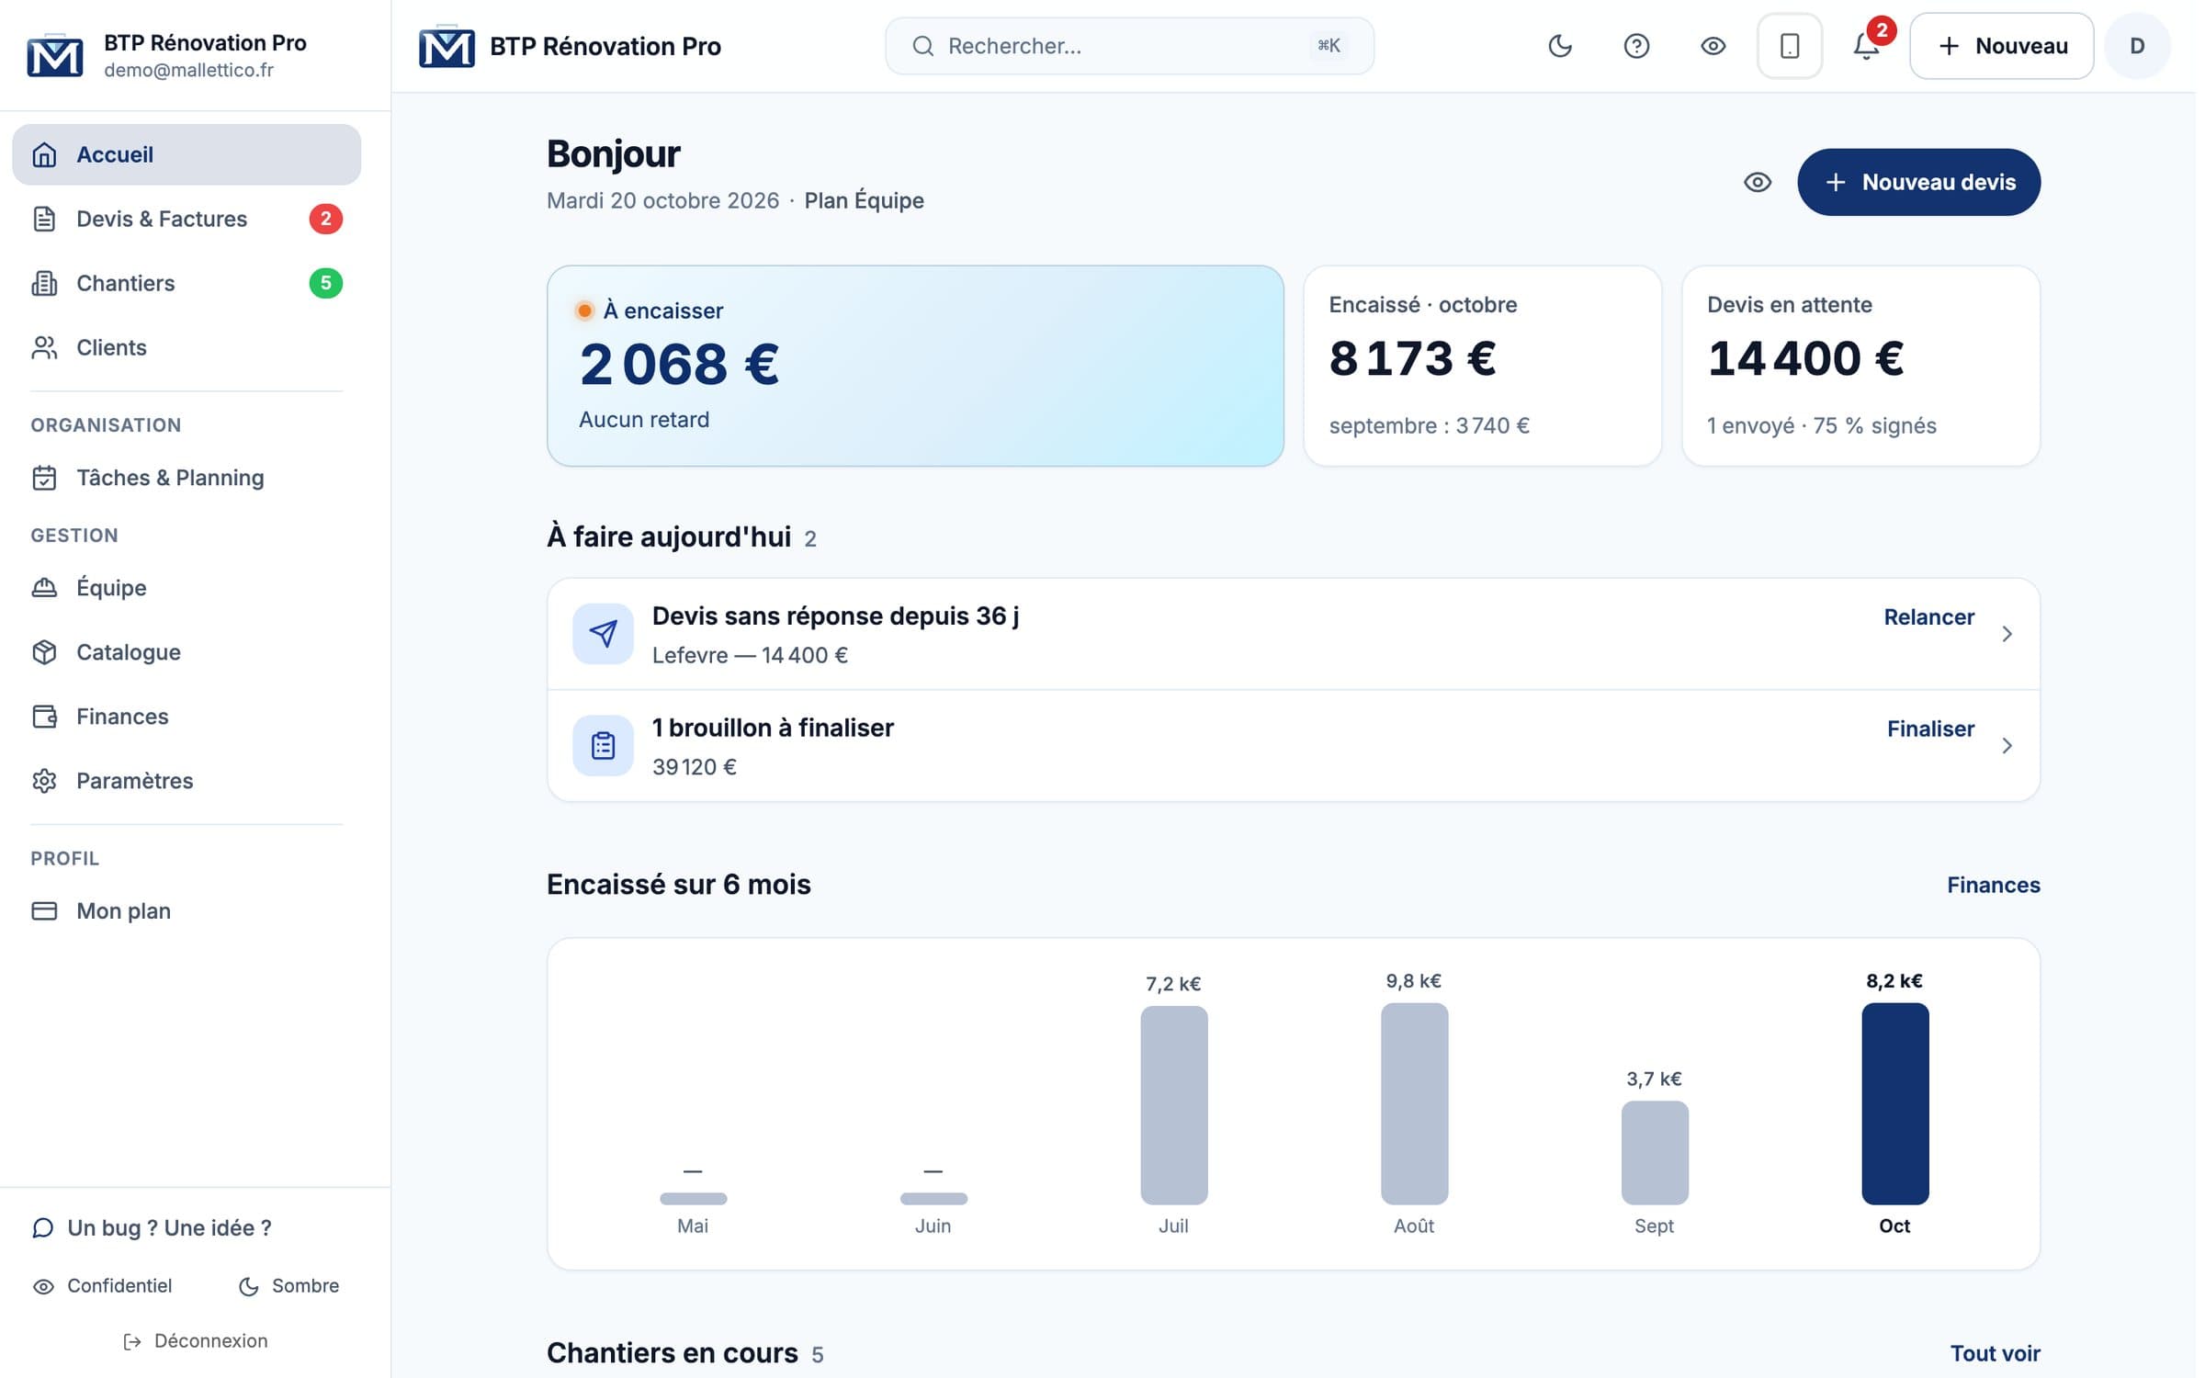2205x1378 pixels.
Task: Click the clipboard icon for draft to finalize
Action: (x=603, y=746)
